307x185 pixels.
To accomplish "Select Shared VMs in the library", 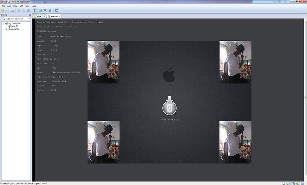I will pos(14,29).
